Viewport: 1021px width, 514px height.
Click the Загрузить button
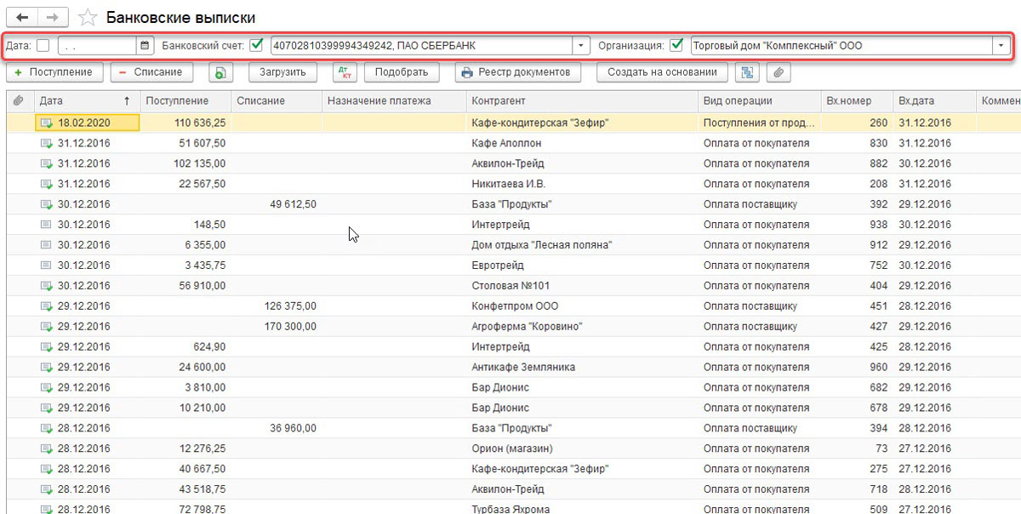click(x=282, y=73)
